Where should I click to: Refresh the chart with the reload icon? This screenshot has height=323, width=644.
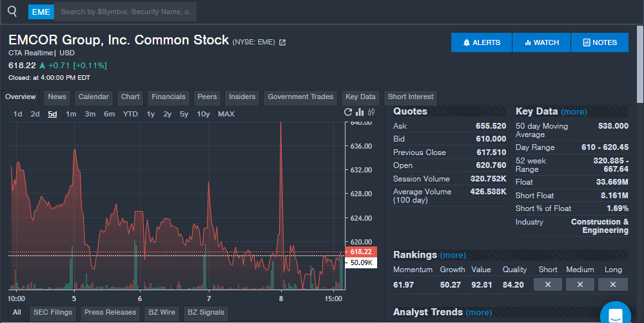coord(348,113)
